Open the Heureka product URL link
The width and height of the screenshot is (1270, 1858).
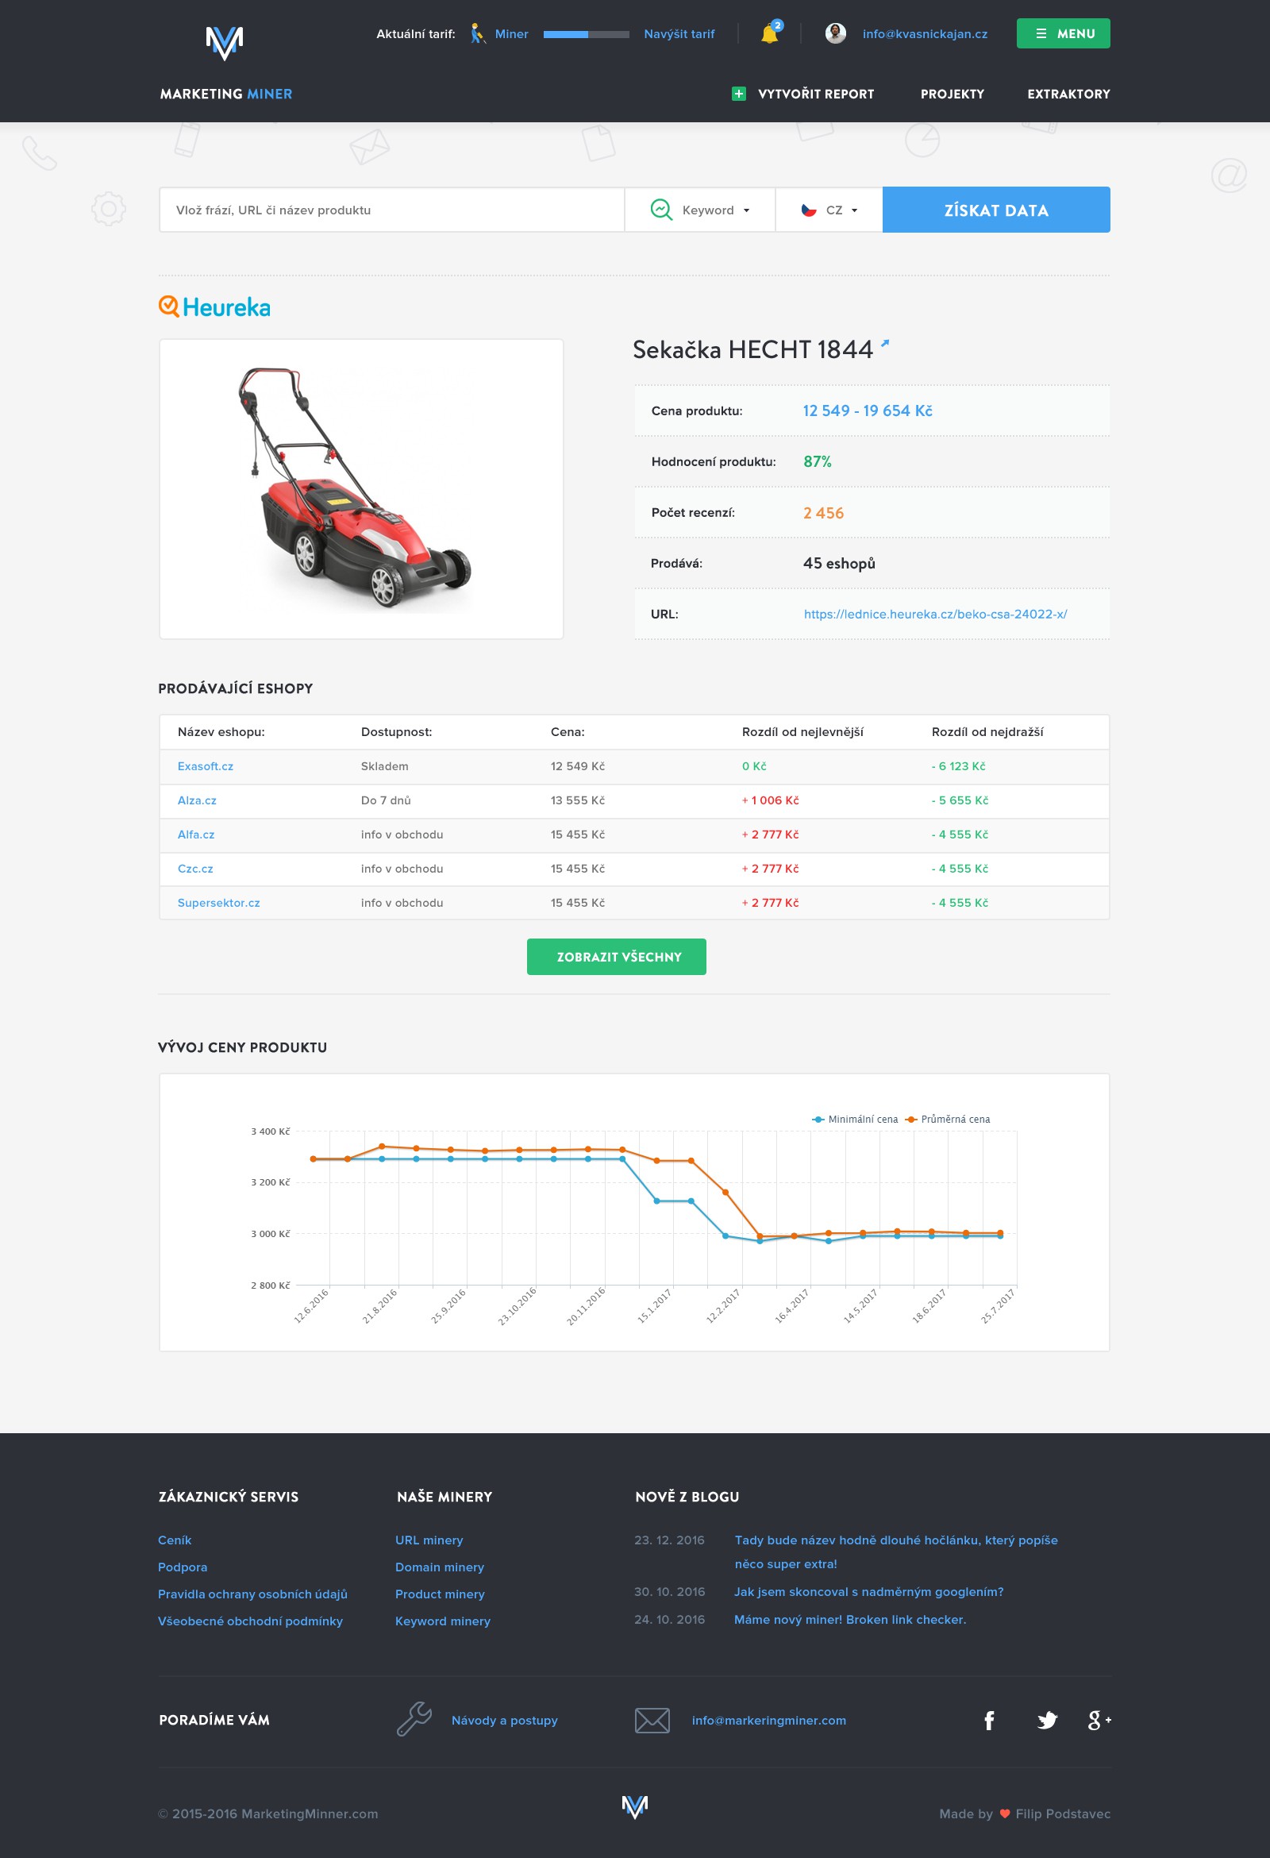click(x=935, y=614)
